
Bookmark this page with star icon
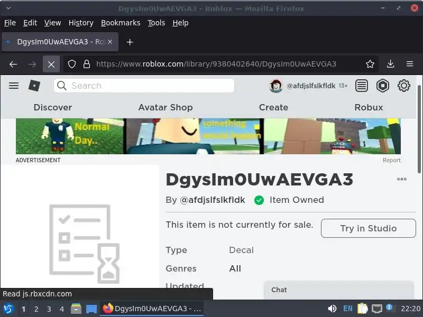coord(370,64)
